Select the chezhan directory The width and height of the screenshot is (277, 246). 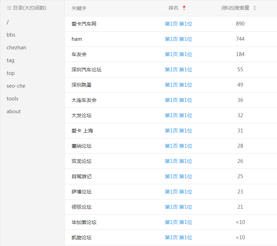pyautogui.click(x=16, y=48)
